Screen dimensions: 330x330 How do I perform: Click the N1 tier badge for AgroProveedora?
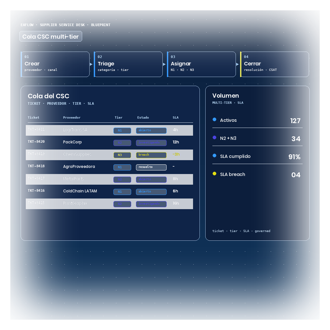point(122,167)
